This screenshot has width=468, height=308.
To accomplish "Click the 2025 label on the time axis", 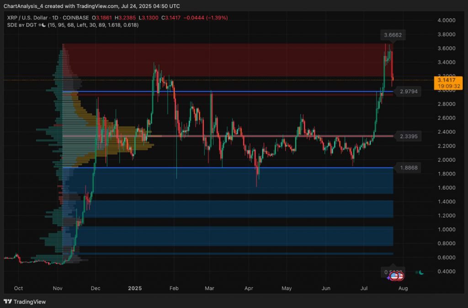I will (134, 288).
